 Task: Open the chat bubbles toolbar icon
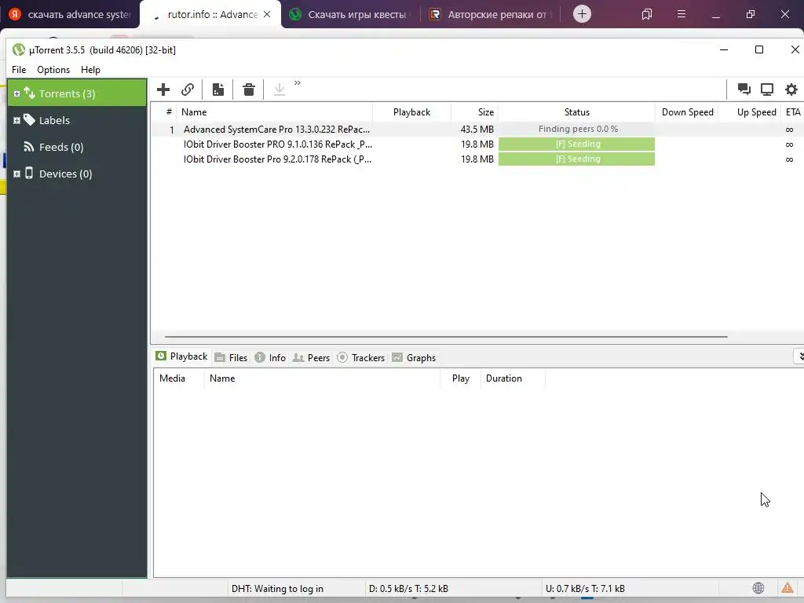tap(744, 90)
